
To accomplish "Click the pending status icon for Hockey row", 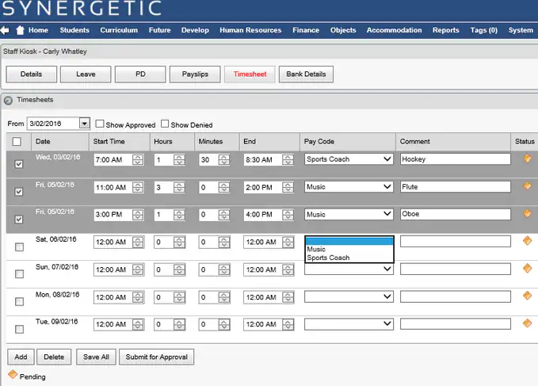I will pos(528,159).
